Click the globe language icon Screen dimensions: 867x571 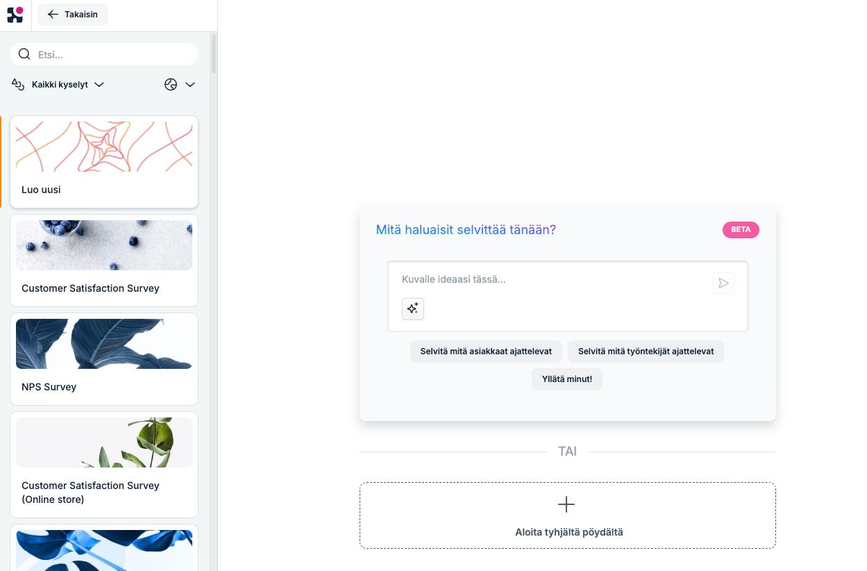[x=171, y=85]
